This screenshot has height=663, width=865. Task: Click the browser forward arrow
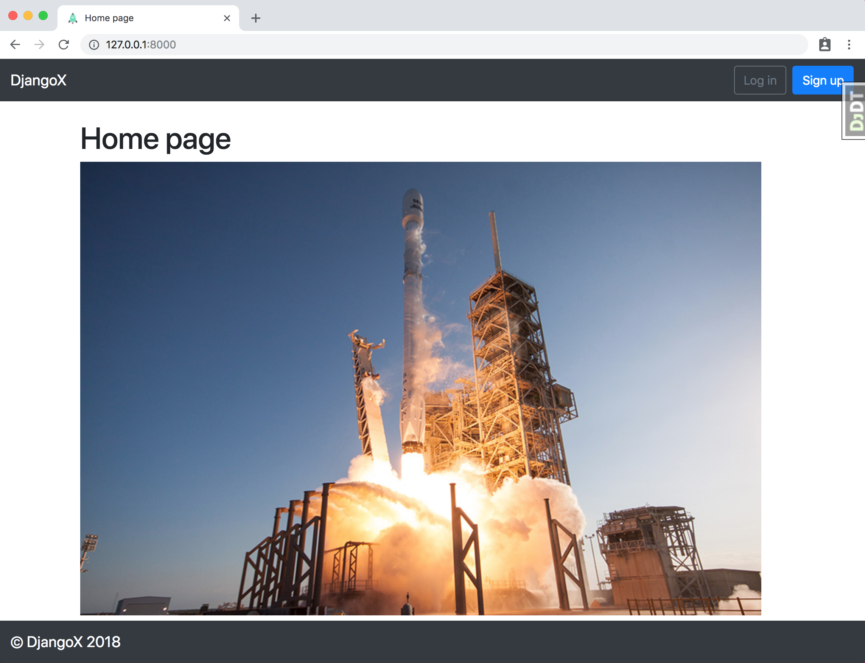[x=39, y=45]
